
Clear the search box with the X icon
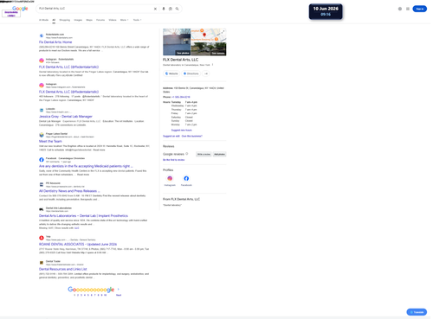tap(155, 9)
